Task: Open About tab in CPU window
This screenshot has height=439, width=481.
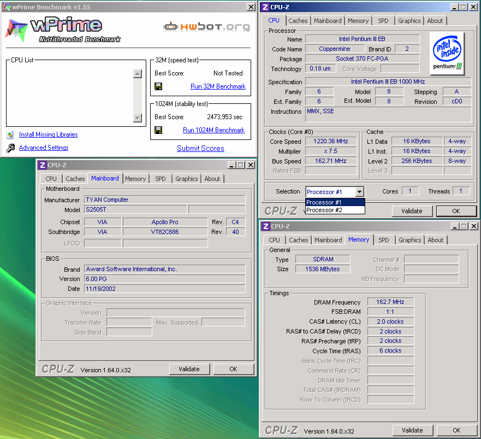Action: 435,21
